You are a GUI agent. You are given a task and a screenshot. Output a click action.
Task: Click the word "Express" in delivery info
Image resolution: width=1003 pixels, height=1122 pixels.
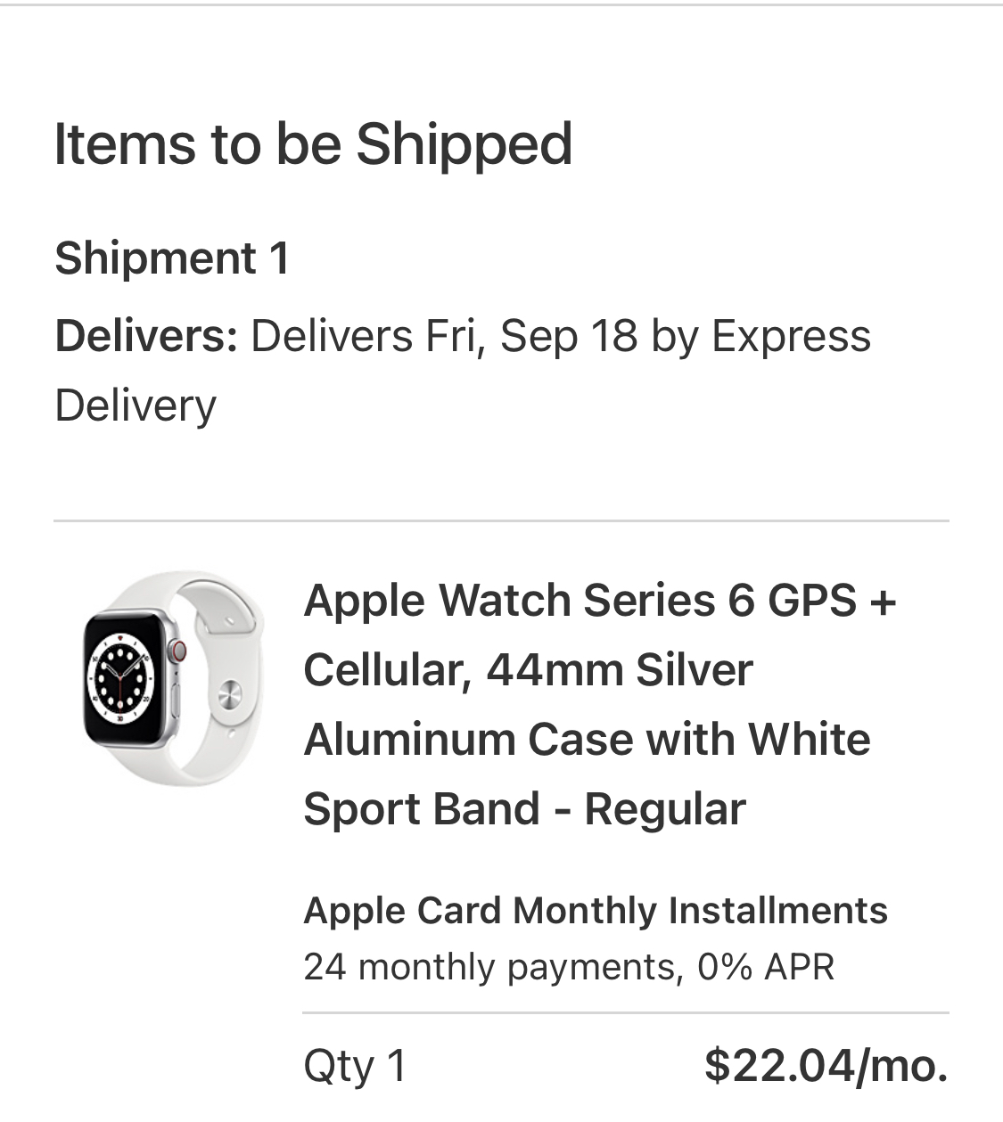(x=790, y=336)
